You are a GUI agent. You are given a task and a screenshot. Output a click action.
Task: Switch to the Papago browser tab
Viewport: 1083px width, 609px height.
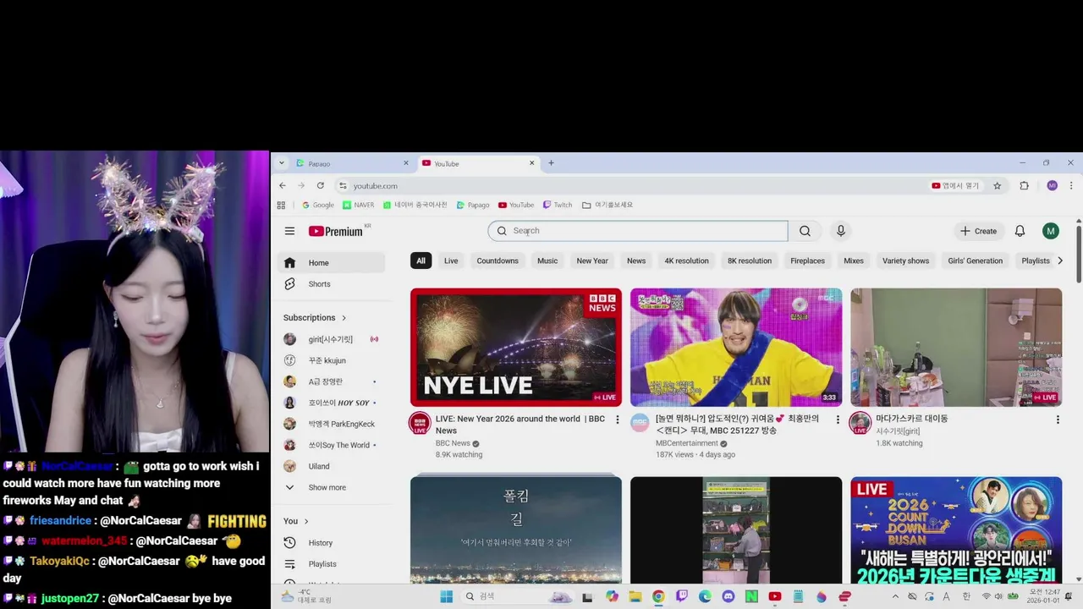point(351,163)
